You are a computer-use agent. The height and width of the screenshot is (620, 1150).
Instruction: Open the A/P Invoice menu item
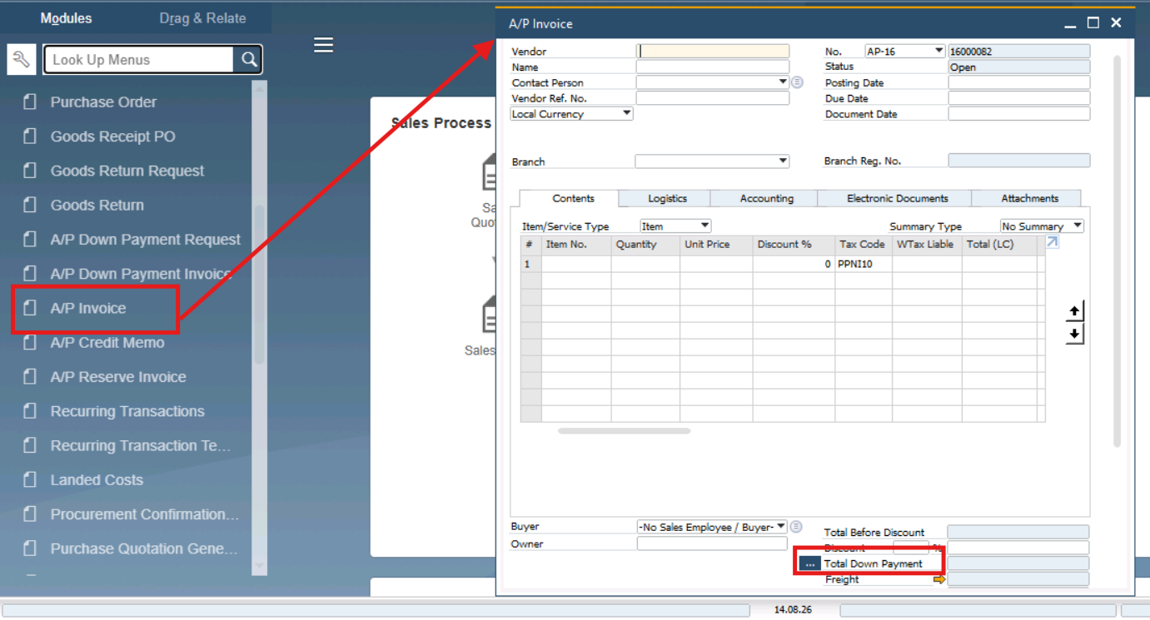click(x=88, y=309)
